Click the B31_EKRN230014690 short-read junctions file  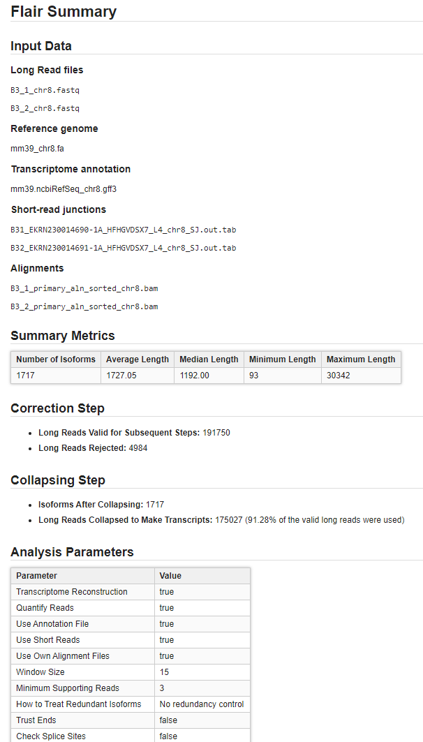[124, 230]
